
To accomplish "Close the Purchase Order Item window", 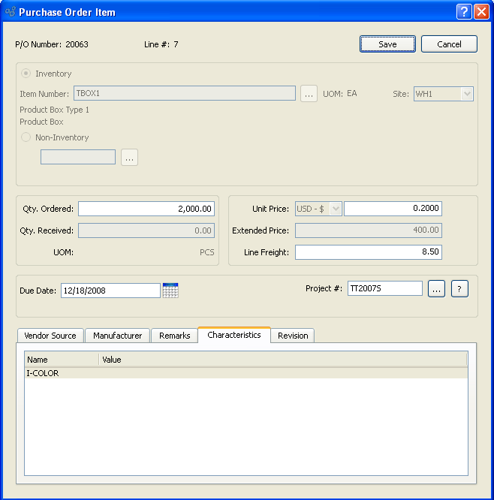I will [x=481, y=12].
